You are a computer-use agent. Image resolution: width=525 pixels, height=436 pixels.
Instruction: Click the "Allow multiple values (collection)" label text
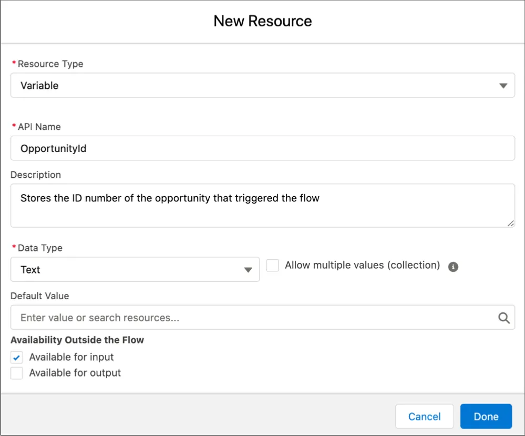click(362, 265)
